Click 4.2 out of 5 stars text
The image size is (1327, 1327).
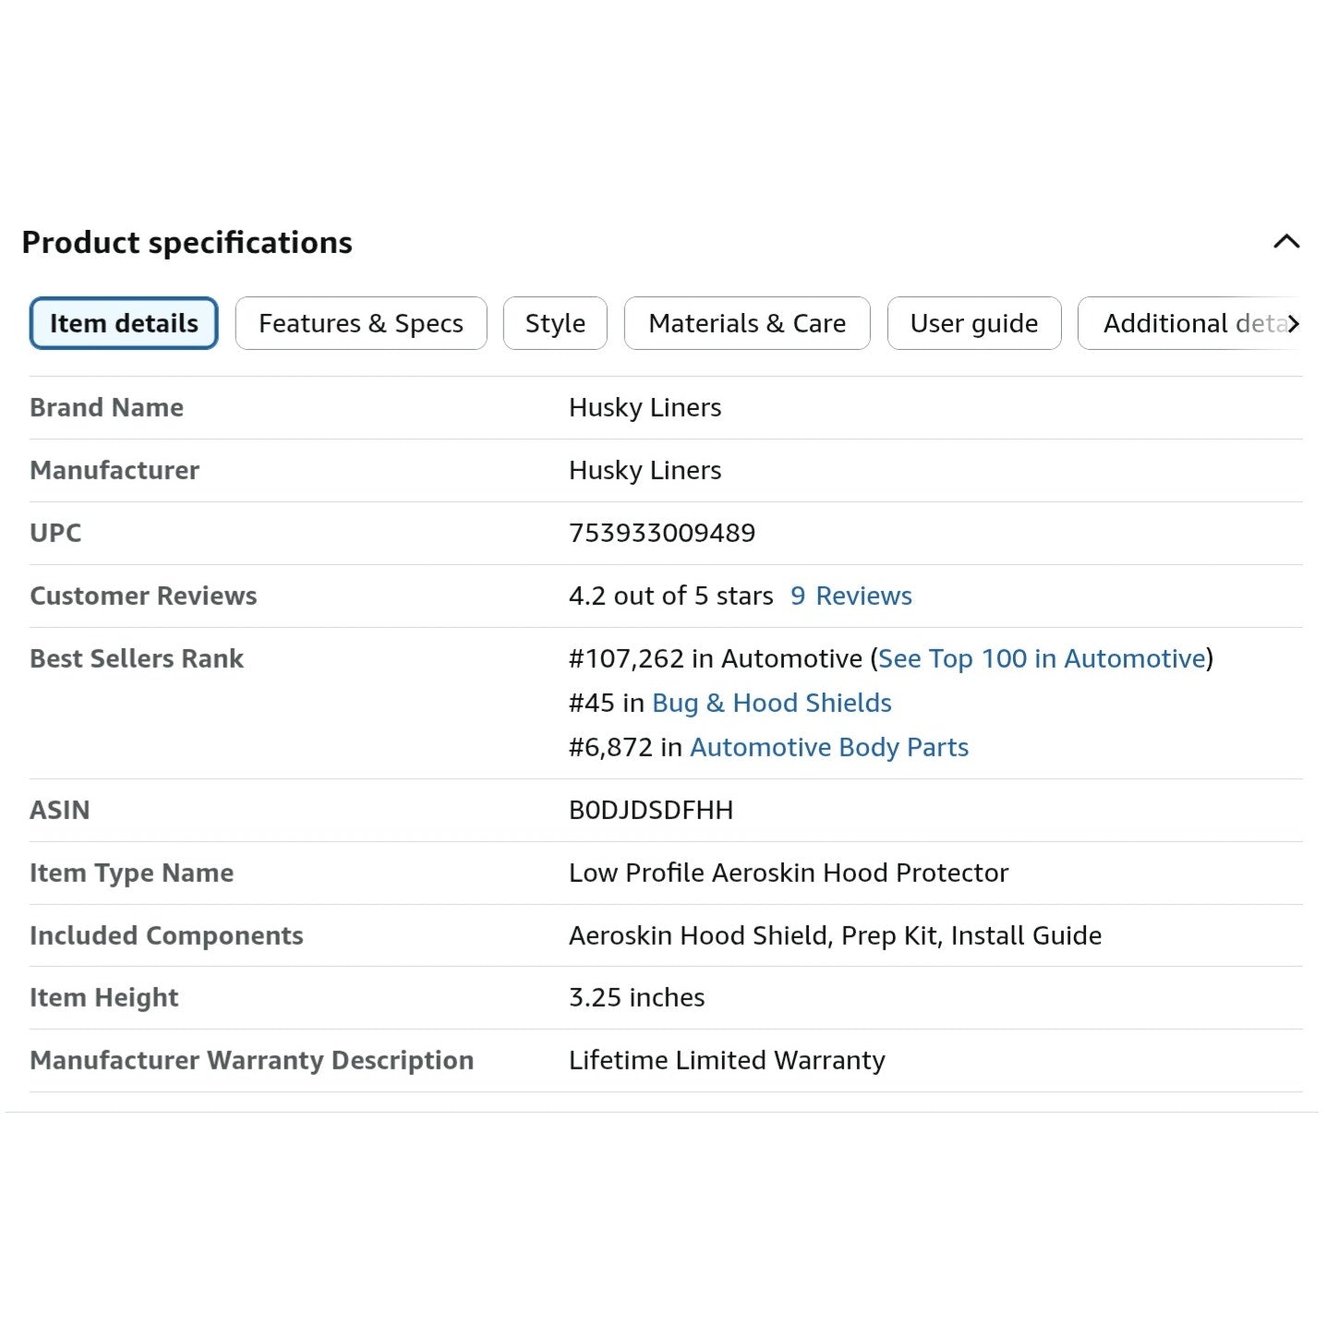coord(670,596)
